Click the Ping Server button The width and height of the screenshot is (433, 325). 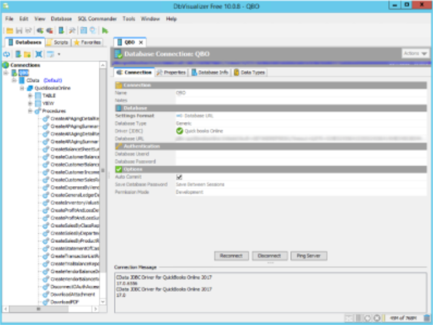(x=309, y=256)
